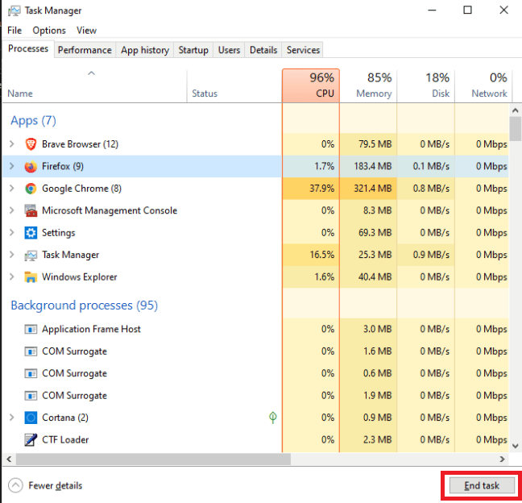The height and width of the screenshot is (503, 522).
Task: Sort by the Name column header
Action: (94, 86)
